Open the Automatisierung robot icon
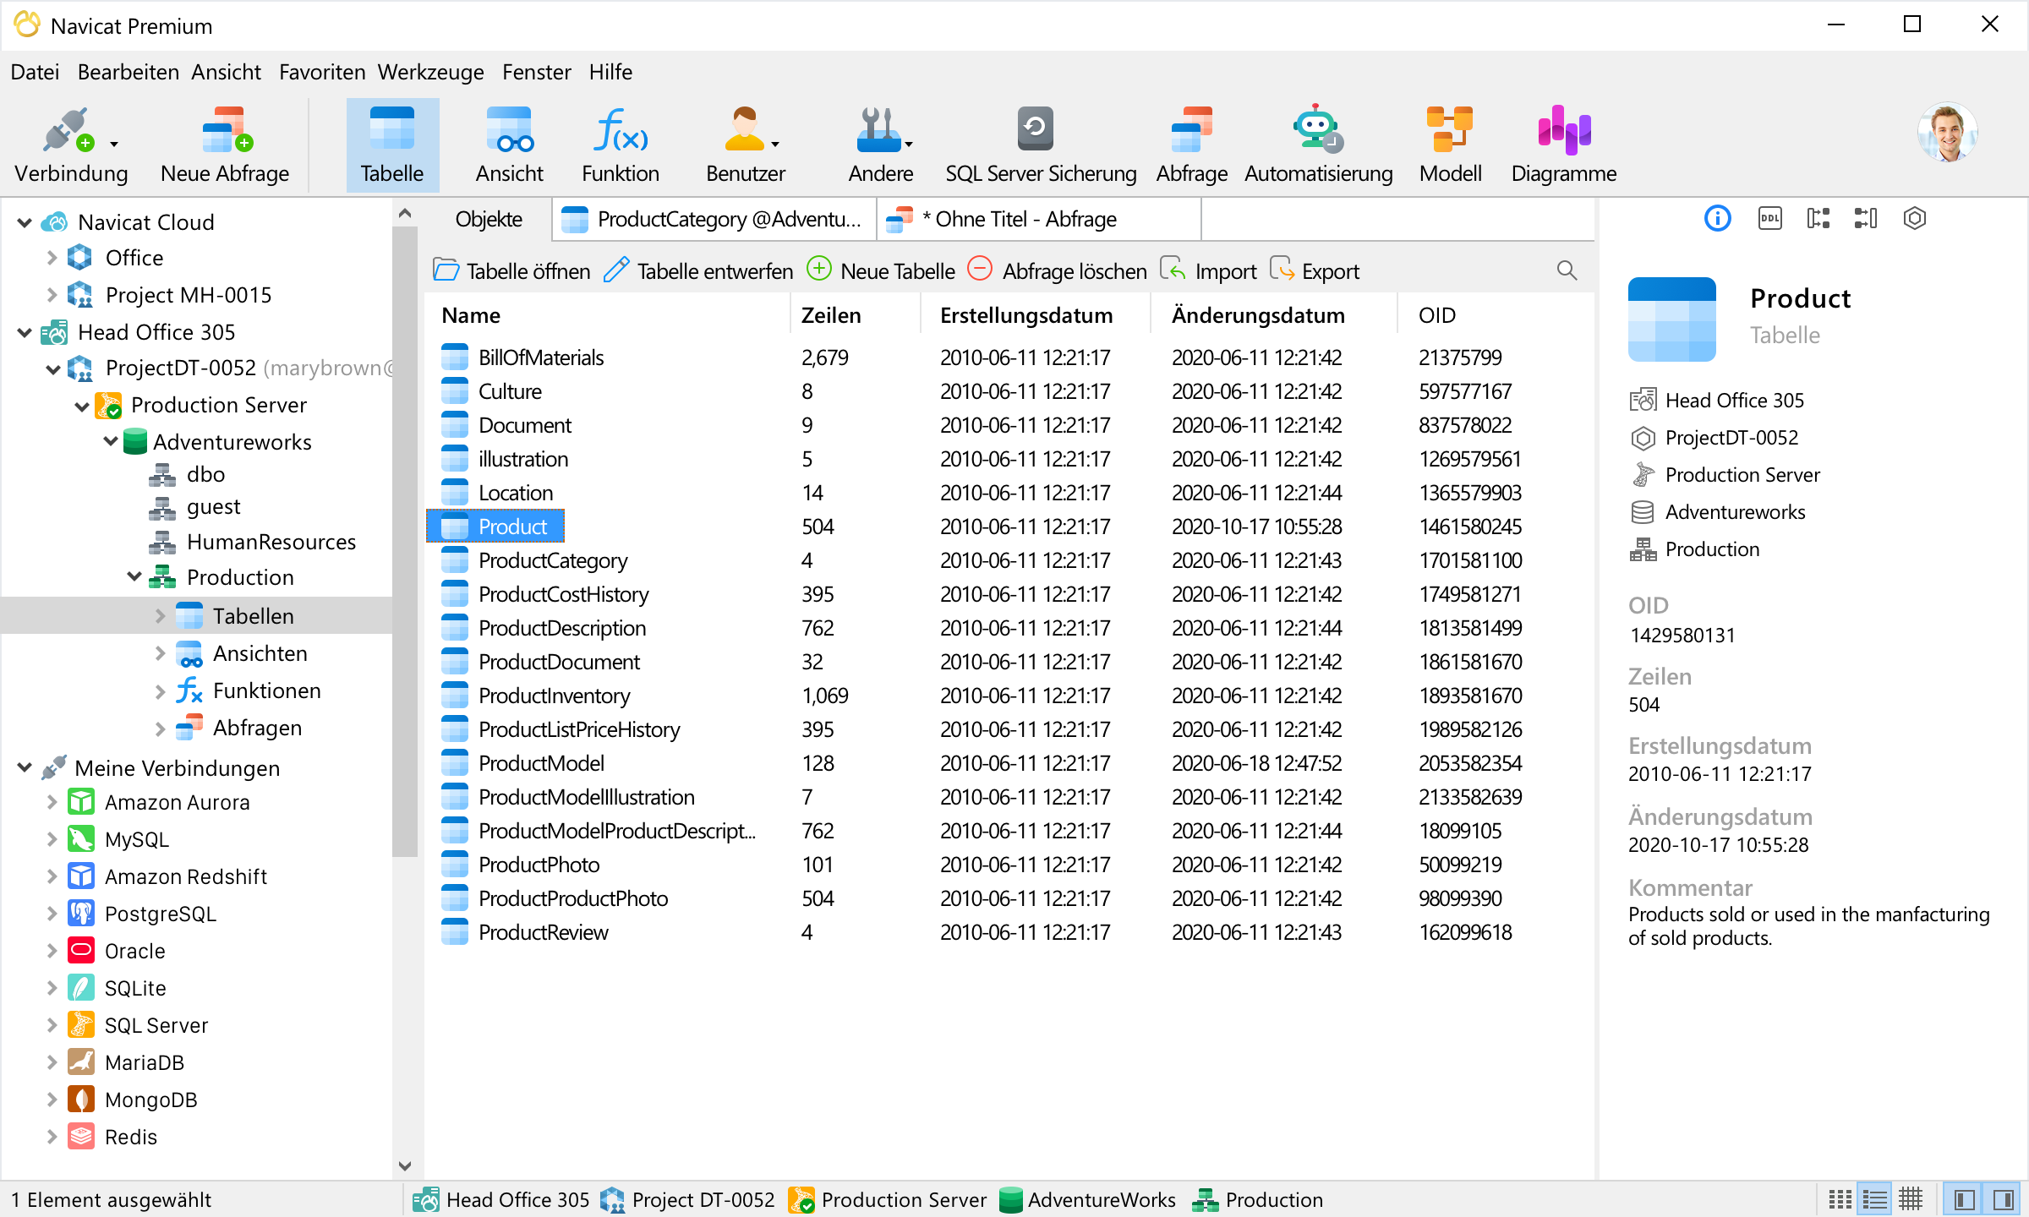 [x=1318, y=145]
